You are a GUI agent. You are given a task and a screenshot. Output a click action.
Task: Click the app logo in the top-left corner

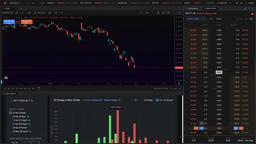pos(5,3)
